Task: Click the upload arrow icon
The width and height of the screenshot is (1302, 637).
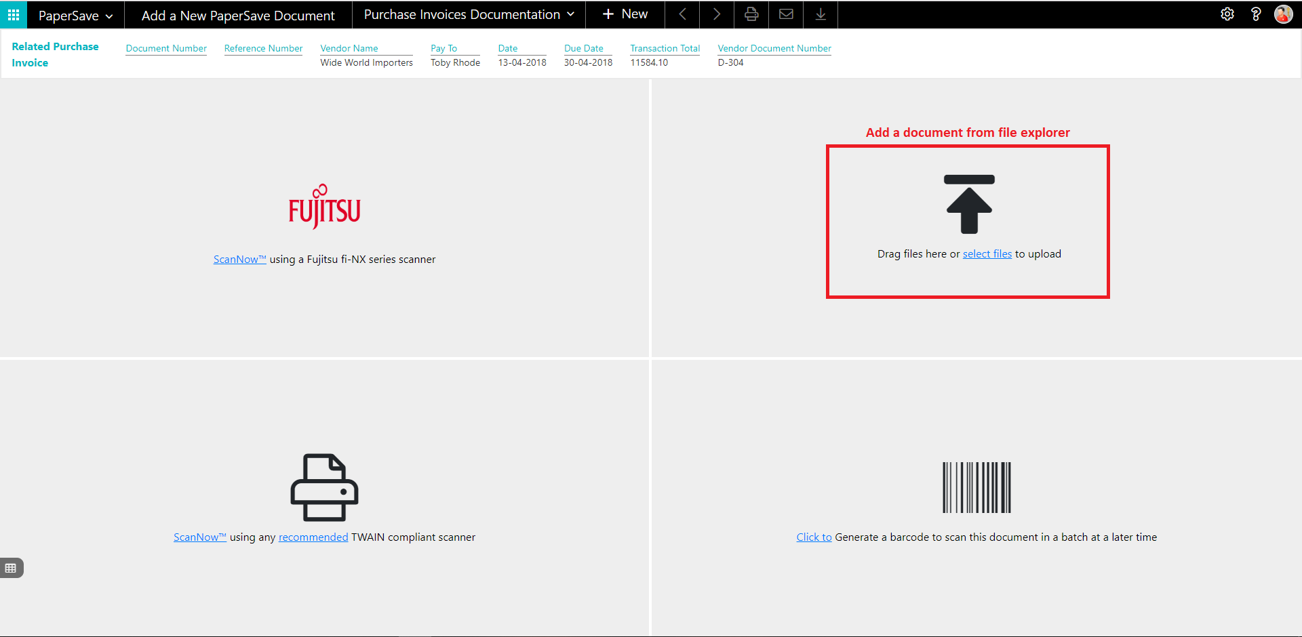Action: click(x=969, y=204)
